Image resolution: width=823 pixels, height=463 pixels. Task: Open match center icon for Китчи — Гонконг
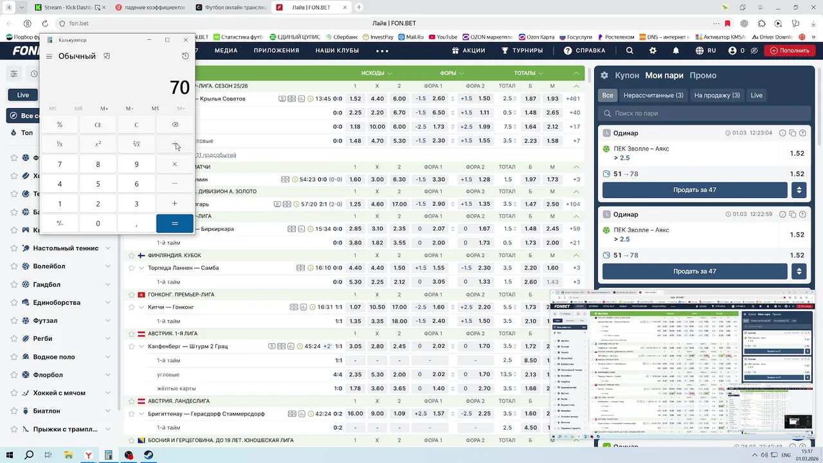[294, 307]
